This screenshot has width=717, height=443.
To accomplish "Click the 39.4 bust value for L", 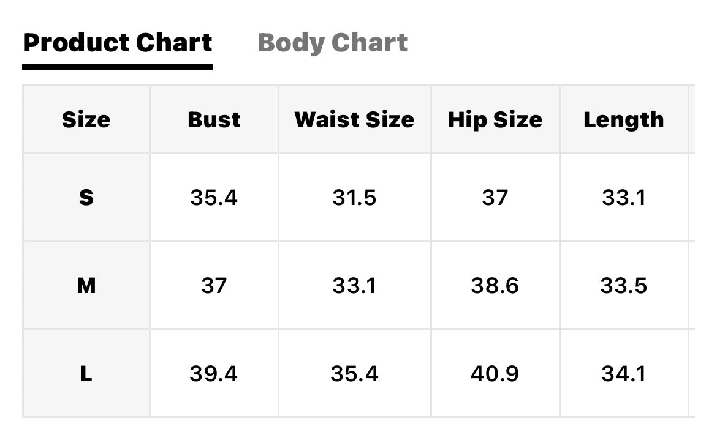I will (214, 374).
